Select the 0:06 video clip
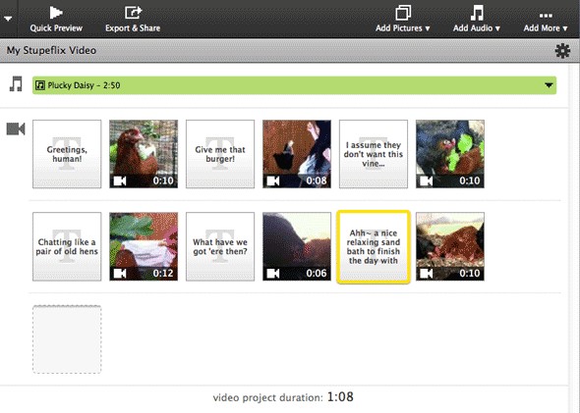This screenshot has height=413, width=580. coord(297,246)
